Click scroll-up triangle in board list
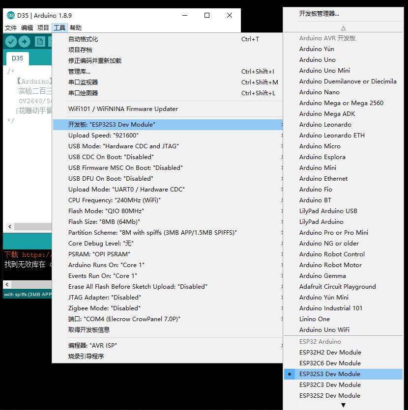The width and height of the screenshot is (408, 410). coord(343,28)
